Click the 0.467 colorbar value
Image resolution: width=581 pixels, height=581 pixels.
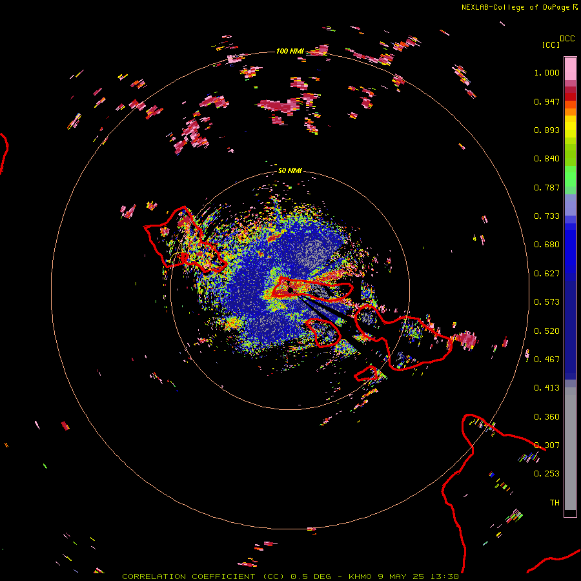point(547,360)
